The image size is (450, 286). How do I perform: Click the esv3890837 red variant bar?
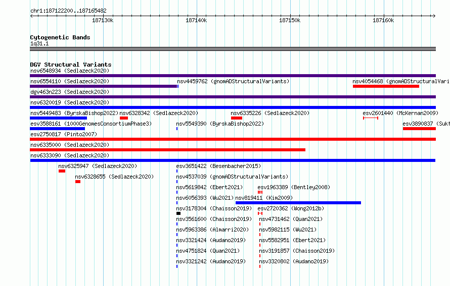(x=419, y=129)
